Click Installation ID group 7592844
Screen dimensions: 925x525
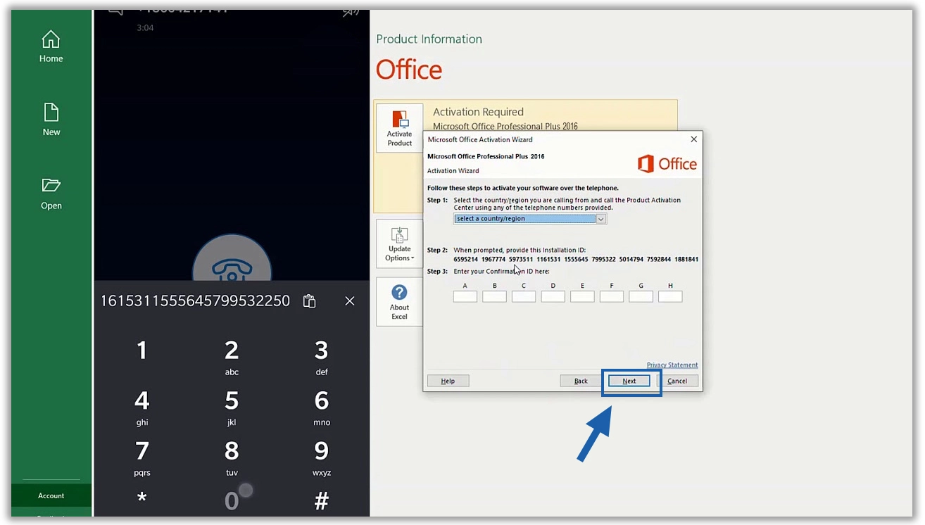point(659,260)
